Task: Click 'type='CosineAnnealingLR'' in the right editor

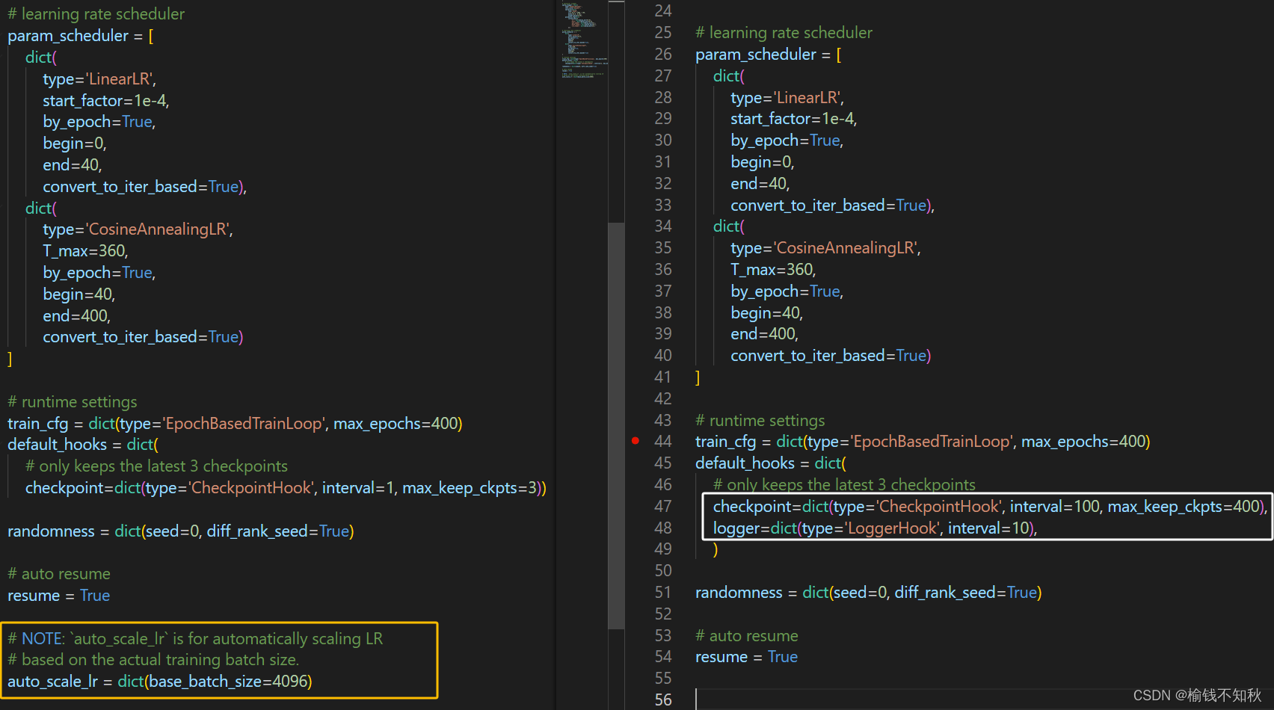Action: pos(824,248)
